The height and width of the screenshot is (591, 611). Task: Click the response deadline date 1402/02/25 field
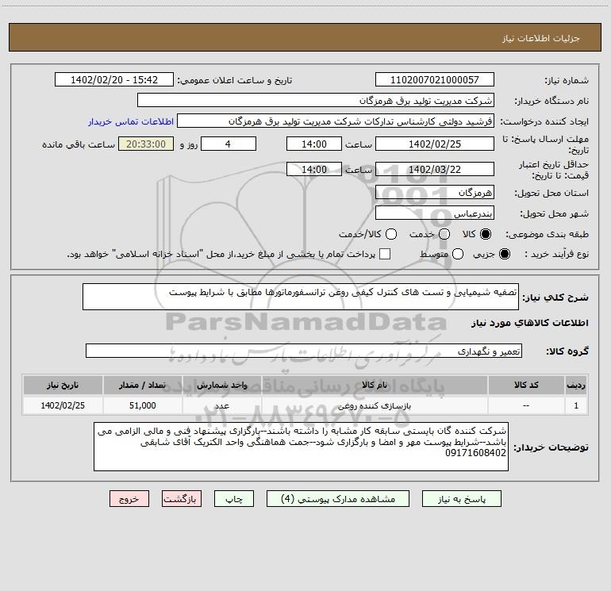435,144
